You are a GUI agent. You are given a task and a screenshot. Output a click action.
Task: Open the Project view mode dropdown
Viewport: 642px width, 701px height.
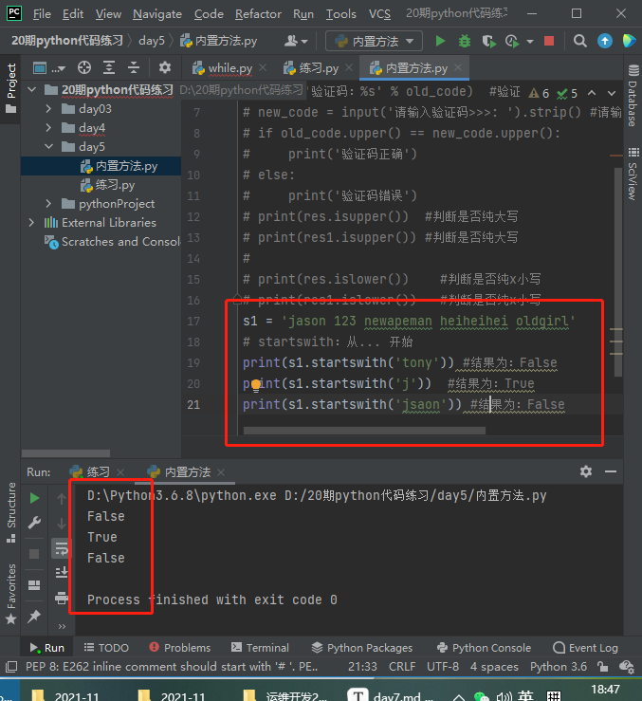tap(49, 68)
